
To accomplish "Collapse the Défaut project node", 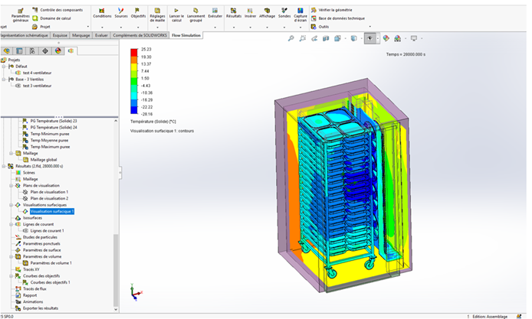I will [x=4, y=67].
